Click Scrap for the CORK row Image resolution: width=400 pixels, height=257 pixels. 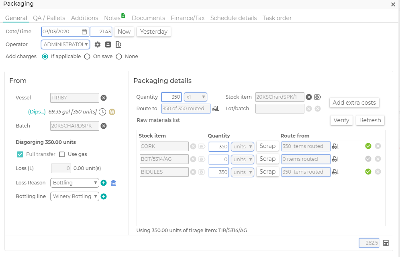coord(267,146)
